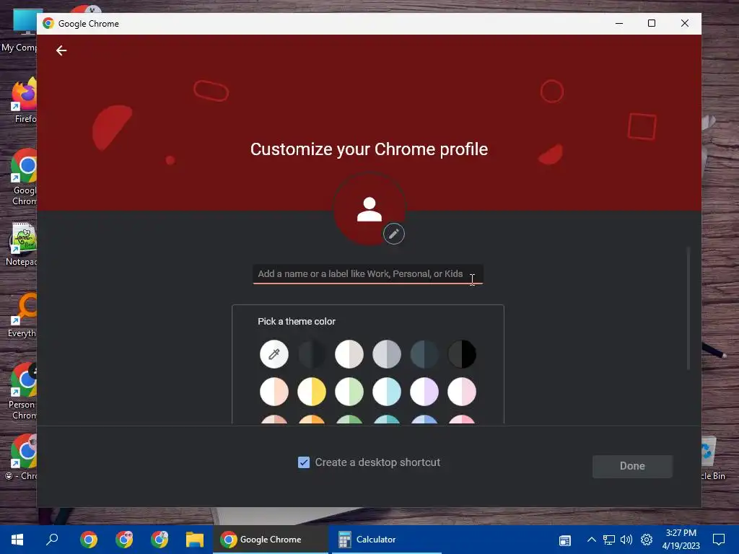Click the profile dialog vertical scrollbar
This screenshot has height=554, width=739.
pyautogui.click(x=688, y=309)
